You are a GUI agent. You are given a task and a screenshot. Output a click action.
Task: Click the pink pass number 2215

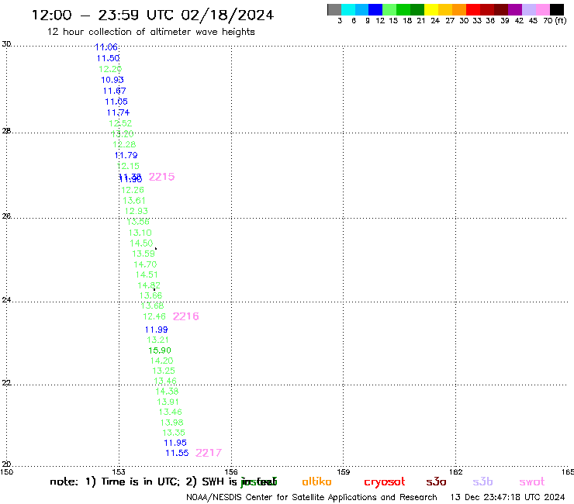(x=161, y=177)
